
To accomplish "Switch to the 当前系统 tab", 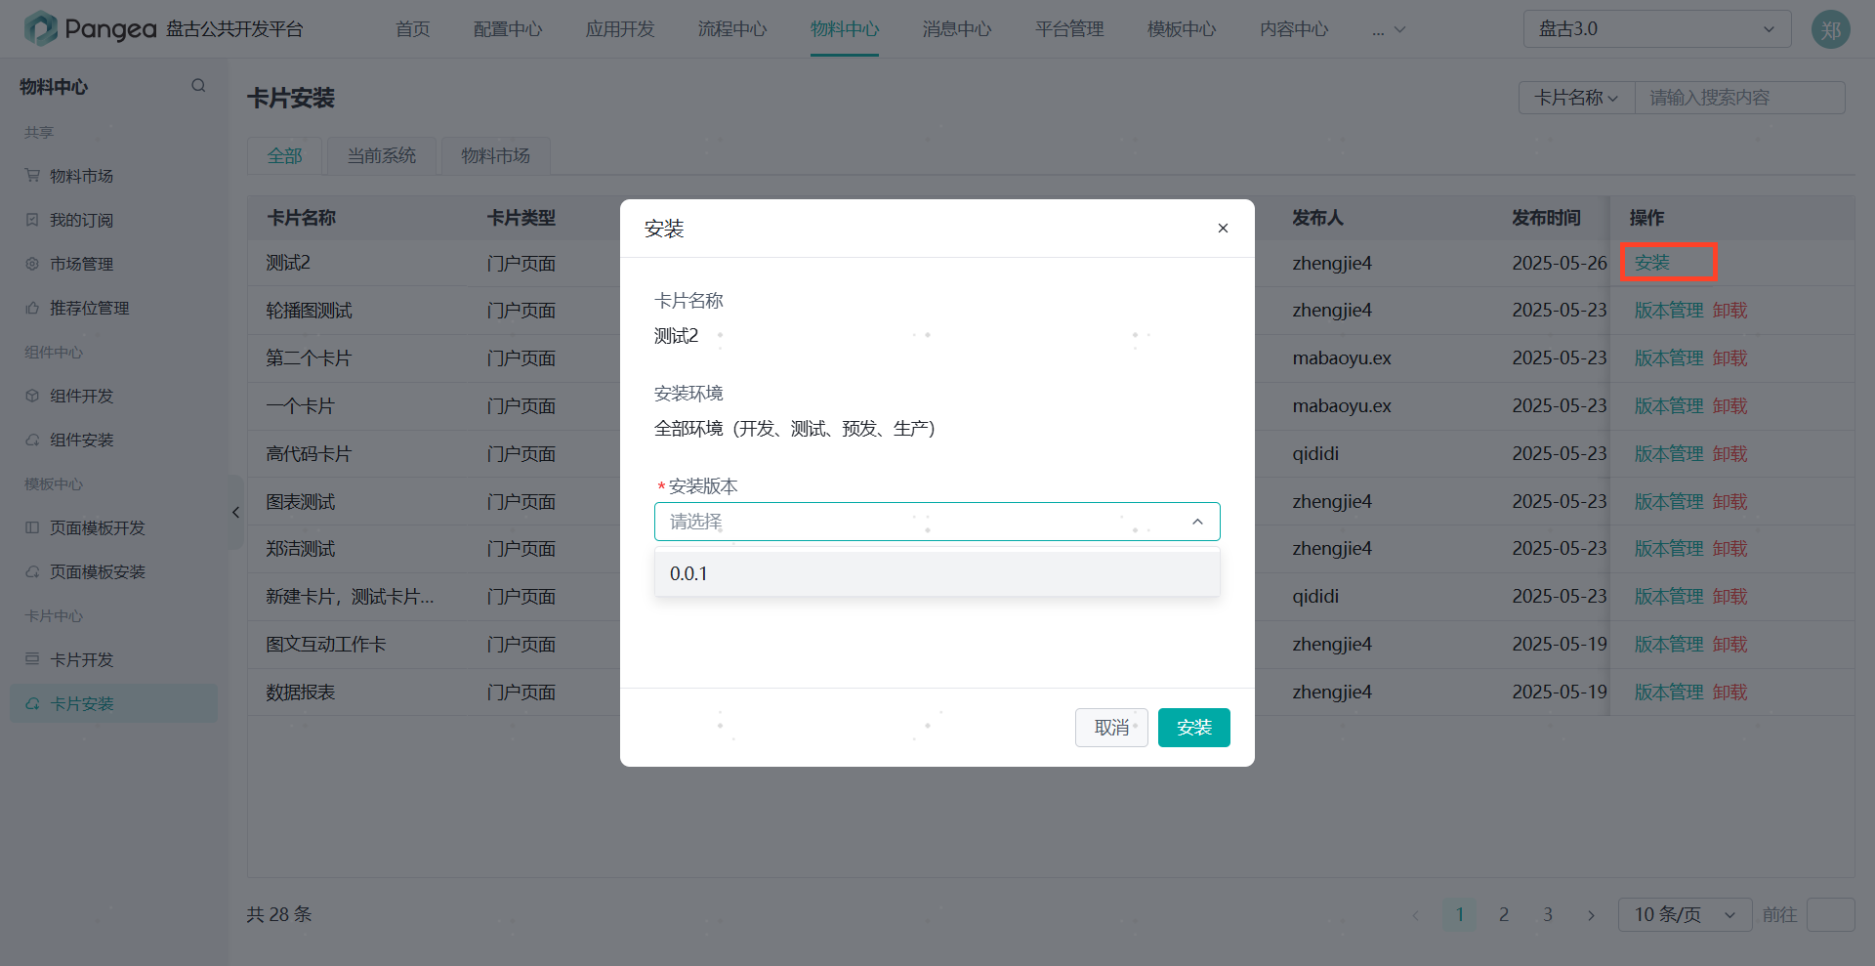I will pos(381,156).
